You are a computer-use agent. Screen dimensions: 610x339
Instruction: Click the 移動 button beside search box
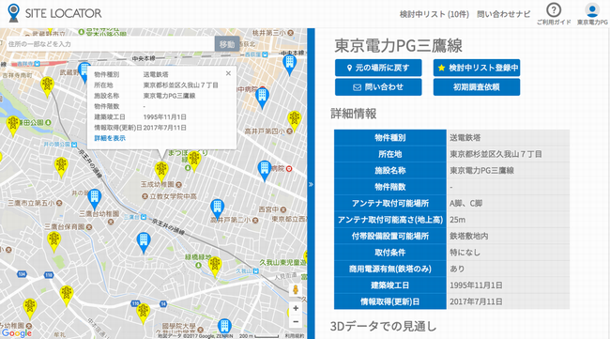pos(227,44)
